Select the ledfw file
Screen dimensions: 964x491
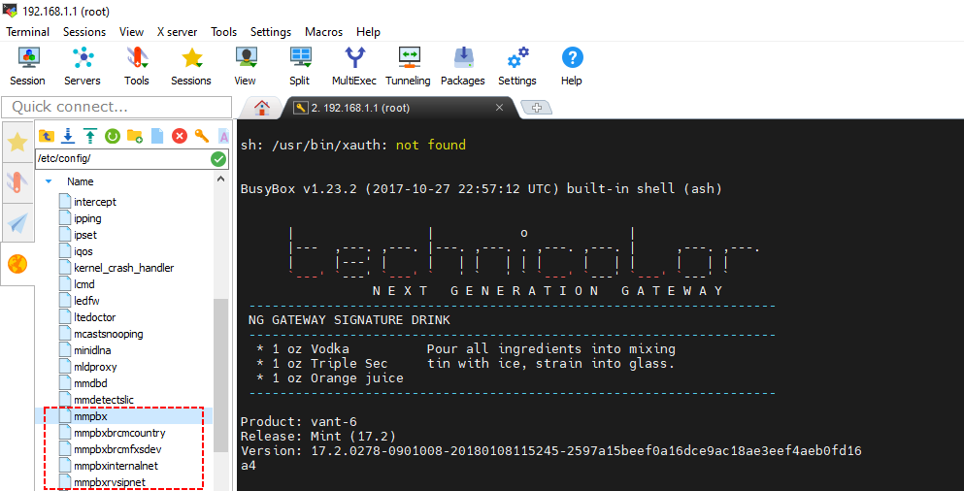(85, 301)
